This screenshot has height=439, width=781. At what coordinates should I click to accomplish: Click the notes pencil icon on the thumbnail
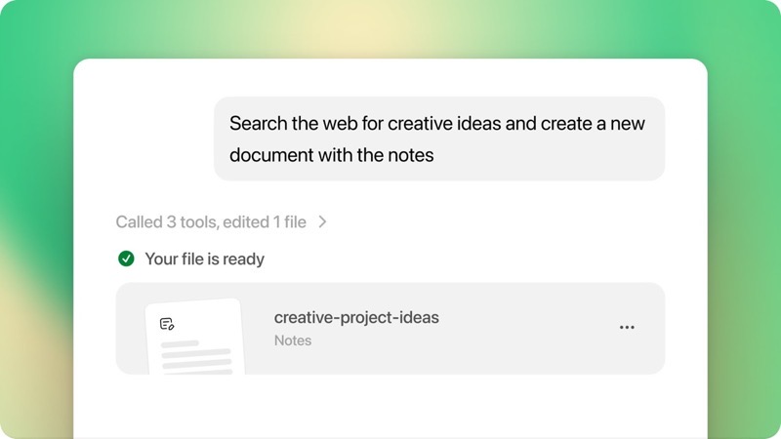pos(167,324)
